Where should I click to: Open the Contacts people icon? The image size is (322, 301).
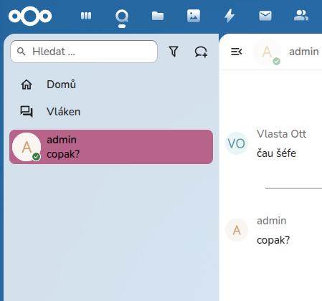[301, 16]
